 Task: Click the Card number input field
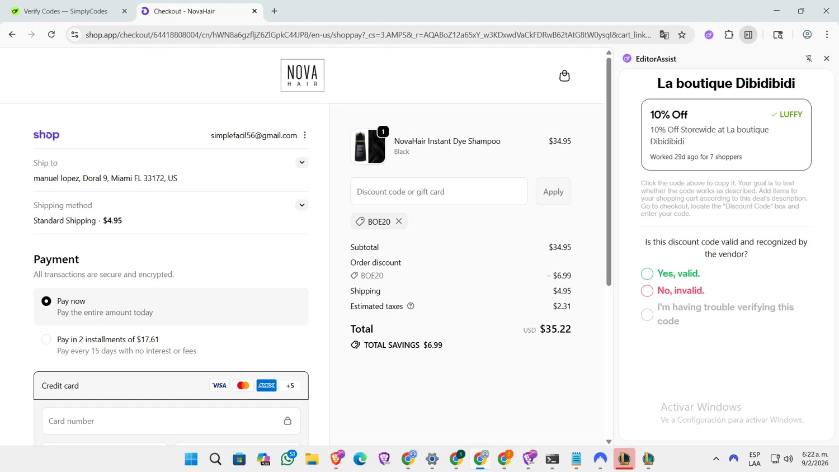[171, 421]
